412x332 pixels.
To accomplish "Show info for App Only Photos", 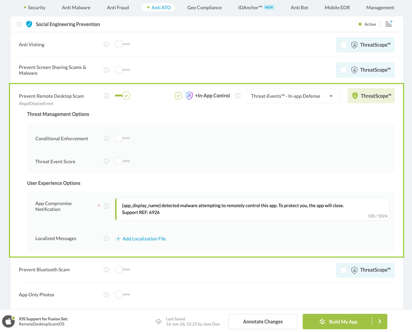I will click(106, 295).
